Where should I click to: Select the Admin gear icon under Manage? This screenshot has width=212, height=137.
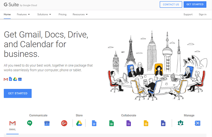tap(181, 123)
